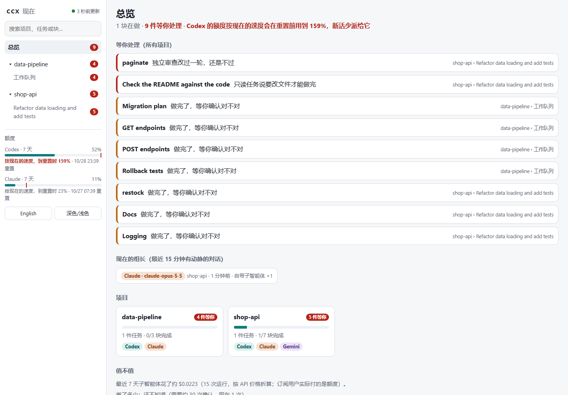Open the paginate review row
Screen dimensions: 568x395
coord(337,63)
